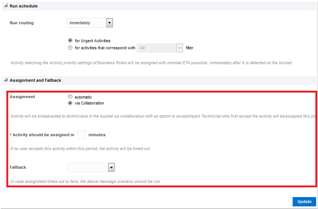Click the 'for Urgent Activities' label

[x=93, y=41]
